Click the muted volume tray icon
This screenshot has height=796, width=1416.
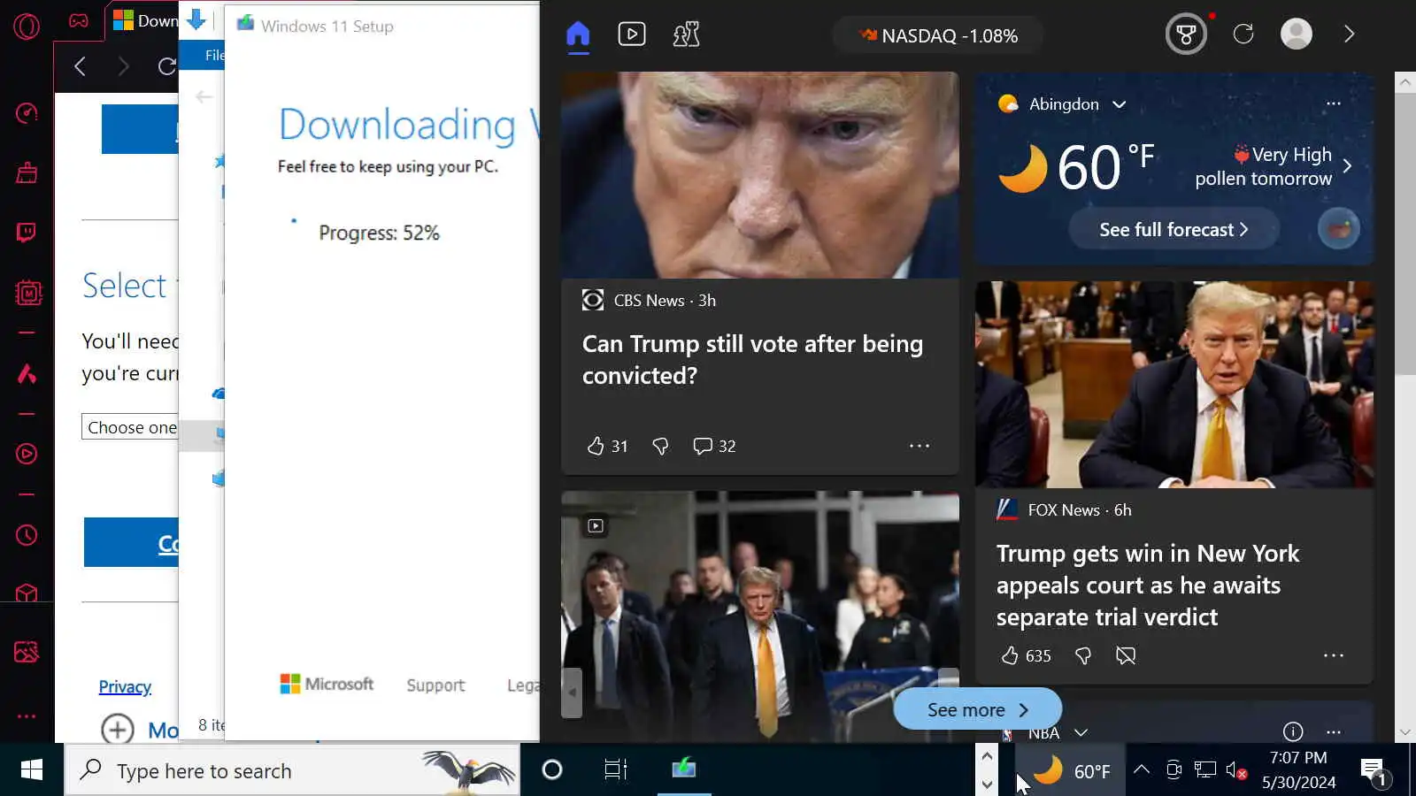click(x=1236, y=769)
